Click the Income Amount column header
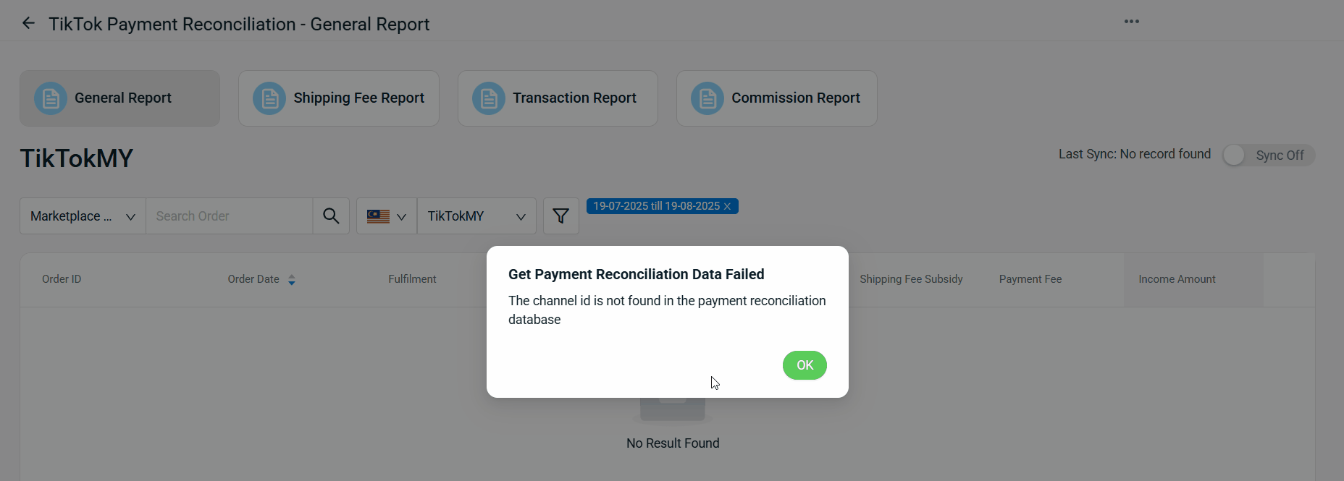This screenshot has width=1344, height=481. tap(1177, 279)
